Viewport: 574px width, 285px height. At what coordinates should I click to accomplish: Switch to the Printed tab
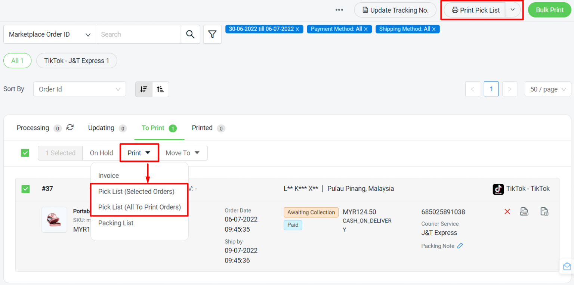tap(202, 128)
